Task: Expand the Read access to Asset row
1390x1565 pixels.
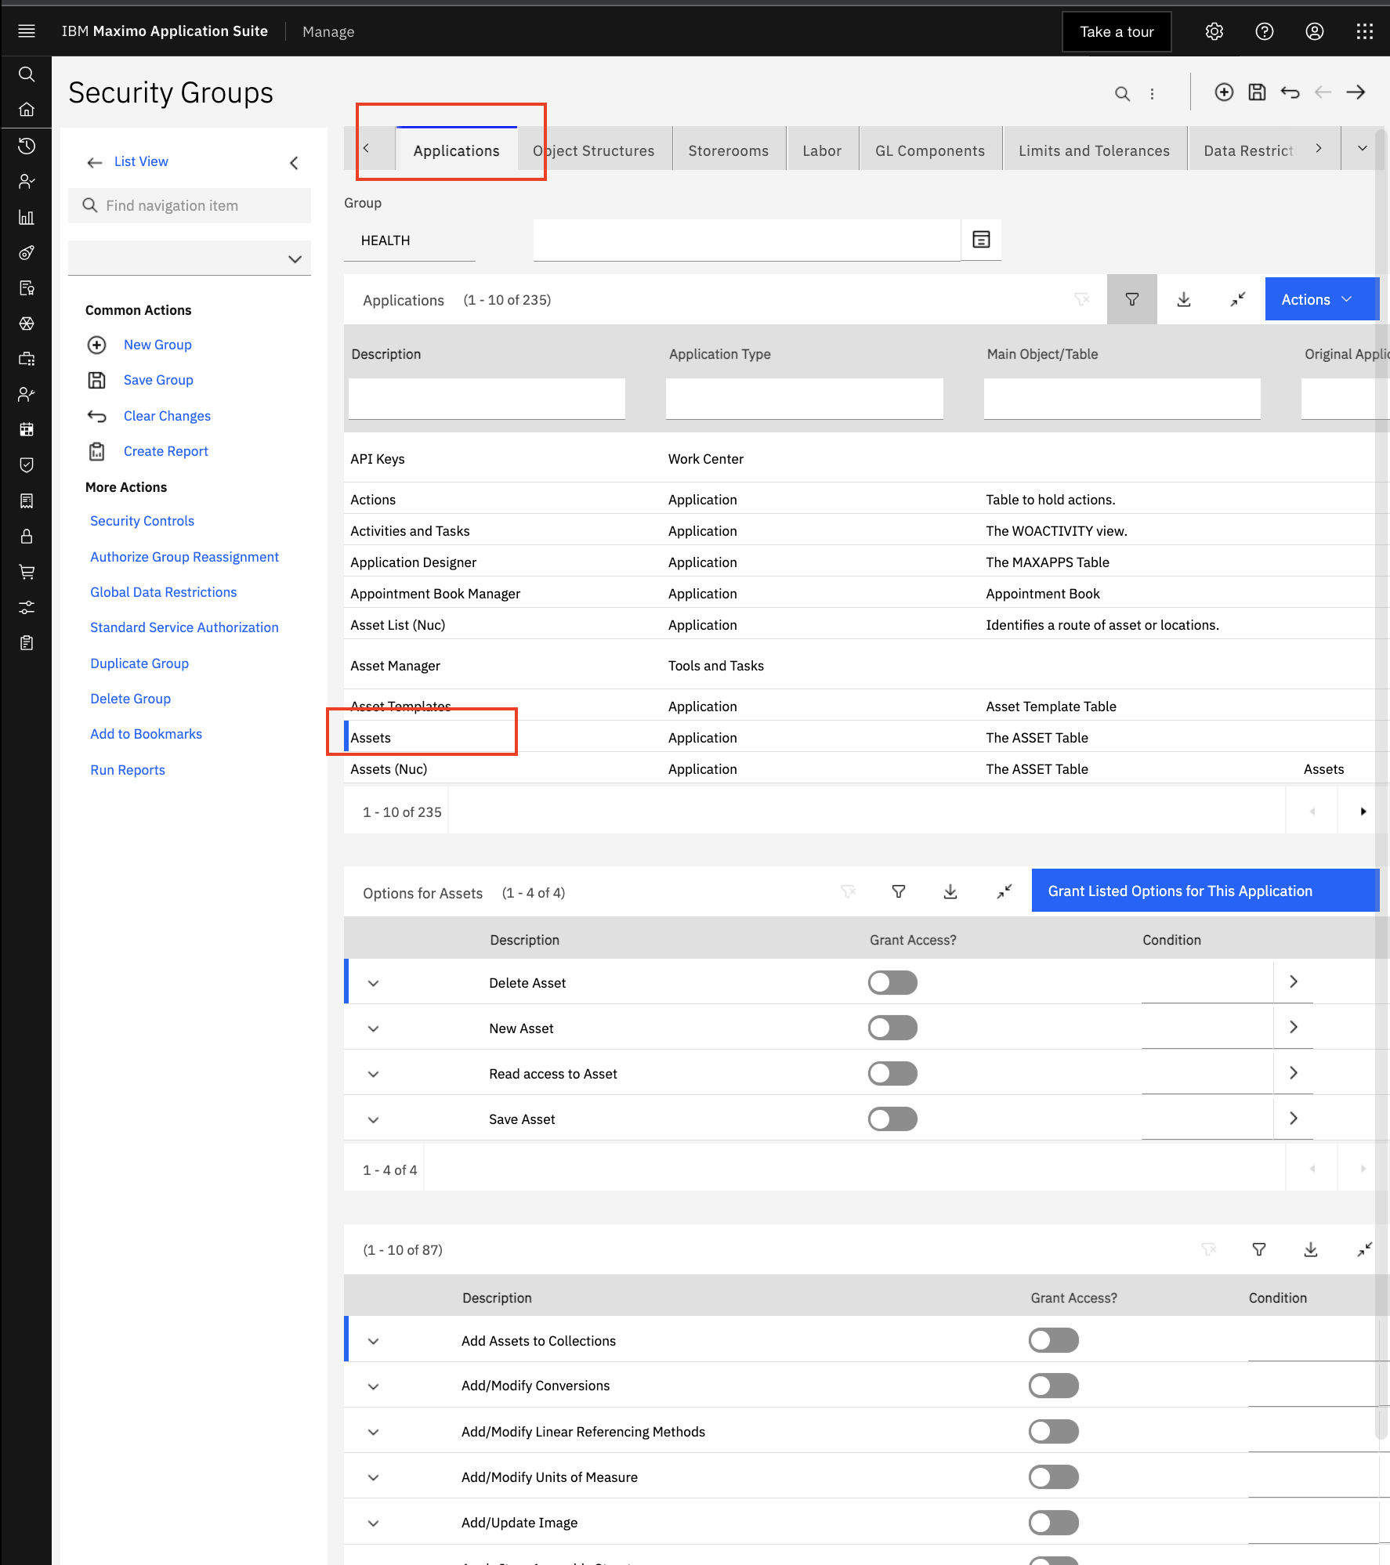Action: click(374, 1074)
